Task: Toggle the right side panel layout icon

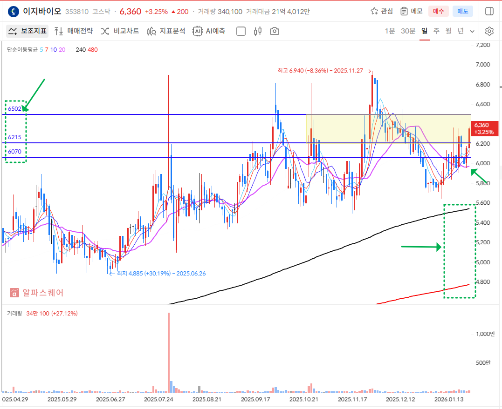Action: (489, 11)
